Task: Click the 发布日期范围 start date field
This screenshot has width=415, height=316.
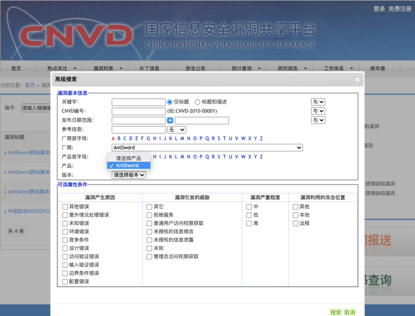Action: tap(139, 121)
